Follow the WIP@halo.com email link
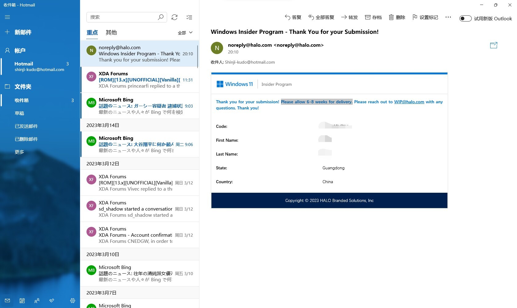The width and height of the screenshot is (517, 308). (409, 102)
